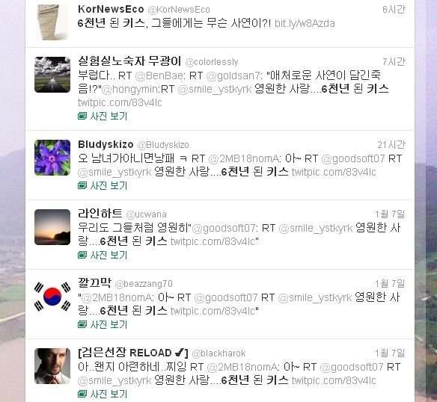Screen dimensions: 437x402
Task: Open the purple flower avatar of Bludyskizo
Action: [x=52, y=158]
